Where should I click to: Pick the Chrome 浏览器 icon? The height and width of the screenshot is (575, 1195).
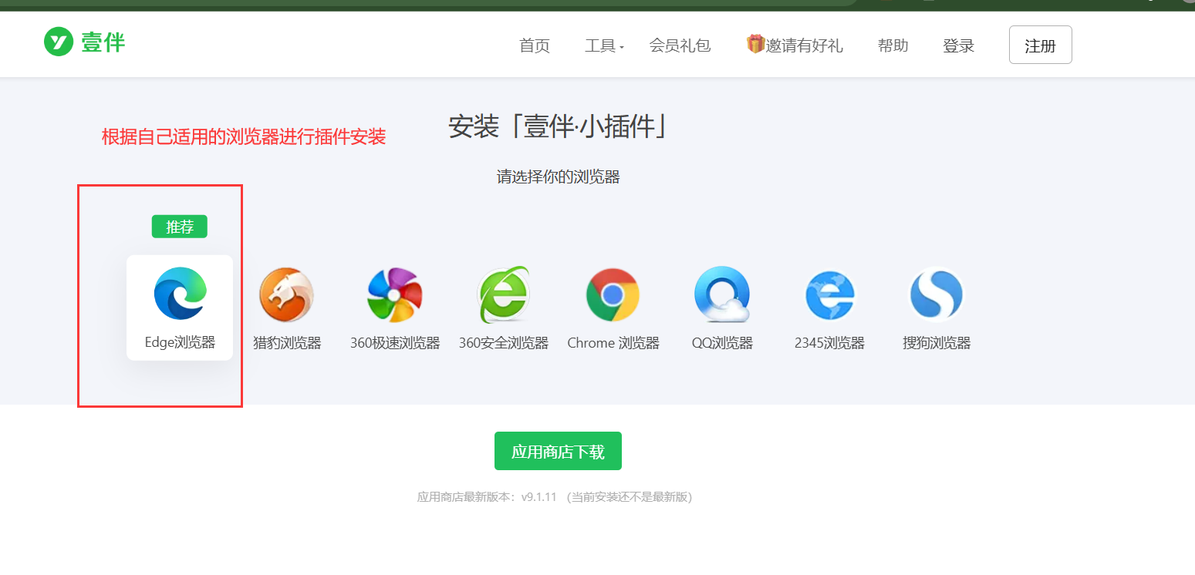[613, 294]
